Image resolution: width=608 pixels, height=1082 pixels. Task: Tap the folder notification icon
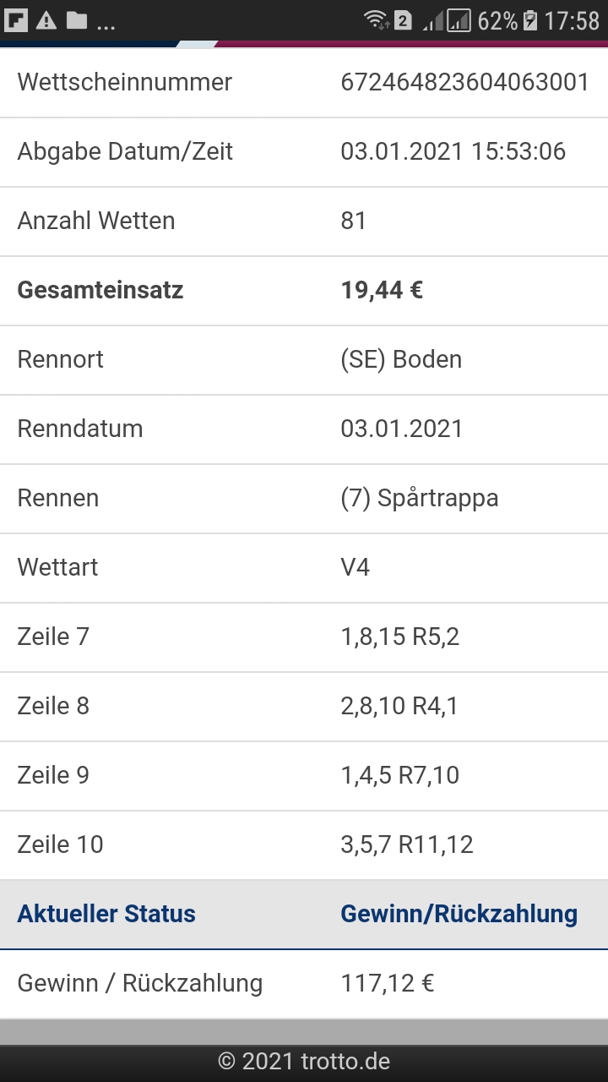pos(77,19)
